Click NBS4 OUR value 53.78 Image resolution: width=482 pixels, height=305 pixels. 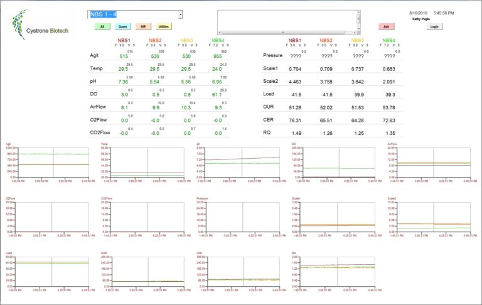[x=389, y=107]
